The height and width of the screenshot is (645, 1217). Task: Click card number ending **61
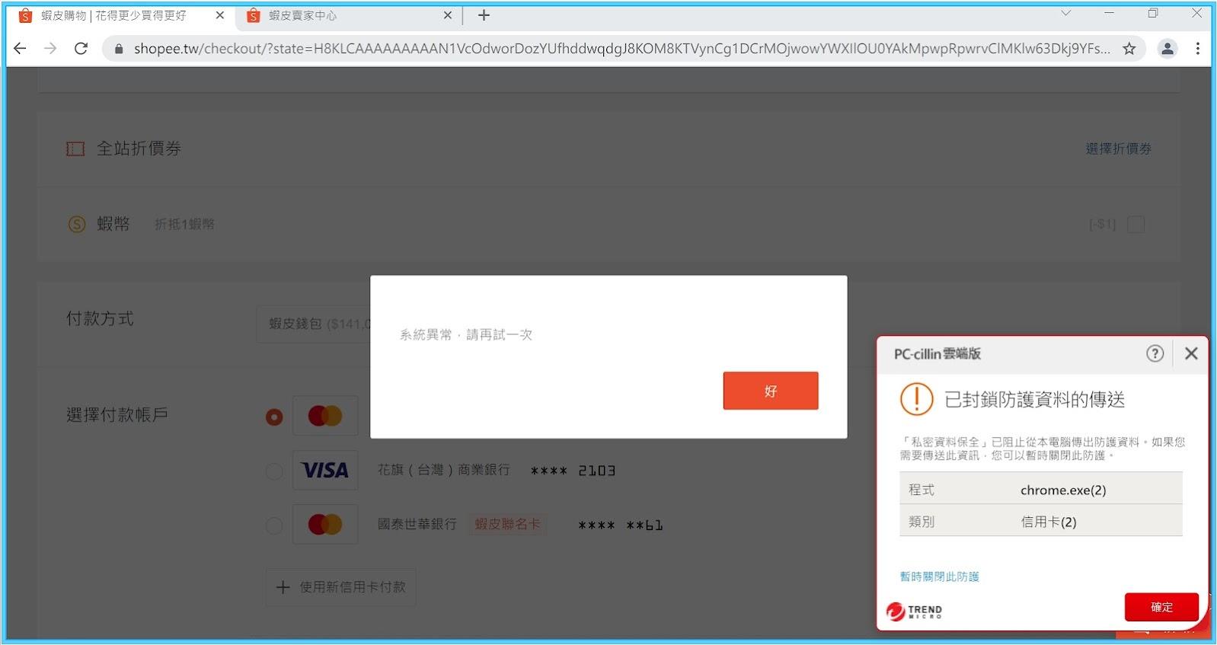(621, 525)
